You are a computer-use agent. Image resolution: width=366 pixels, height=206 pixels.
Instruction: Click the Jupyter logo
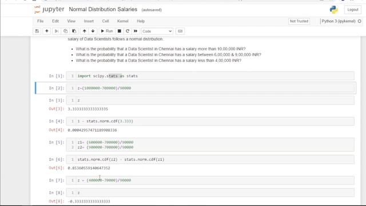click(49, 9)
